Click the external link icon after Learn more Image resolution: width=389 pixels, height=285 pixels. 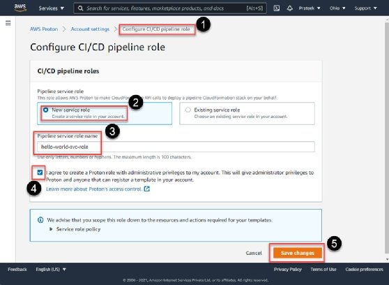click(147, 189)
